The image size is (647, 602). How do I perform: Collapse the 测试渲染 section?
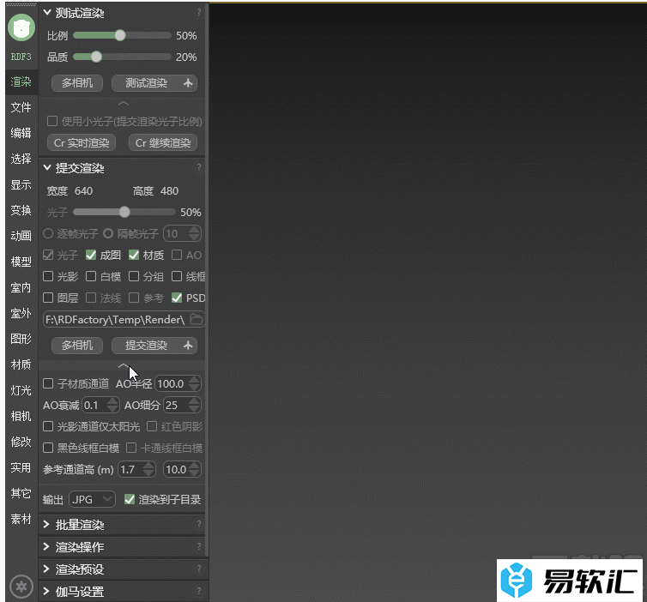(47, 13)
